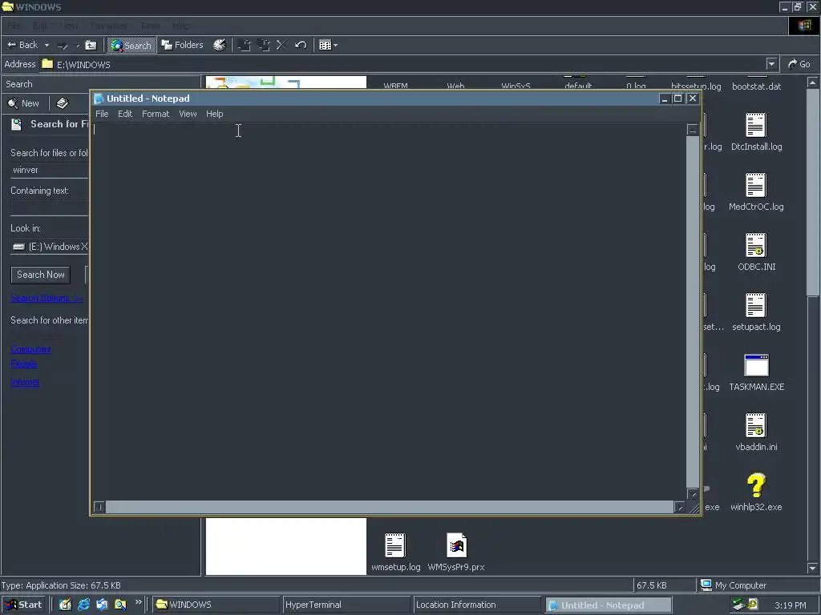Open Notepad's Format menu
821x615 pixels.
[156, 114]
